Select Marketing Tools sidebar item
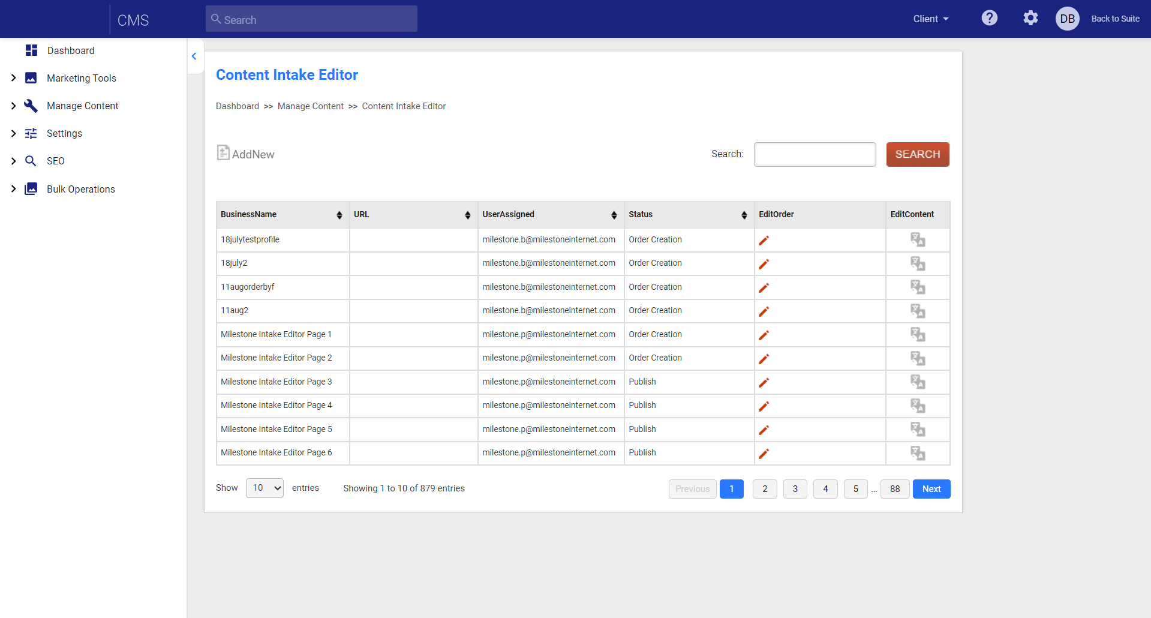1151x618 pixels. pyautogui.click(x=82, y=78)
